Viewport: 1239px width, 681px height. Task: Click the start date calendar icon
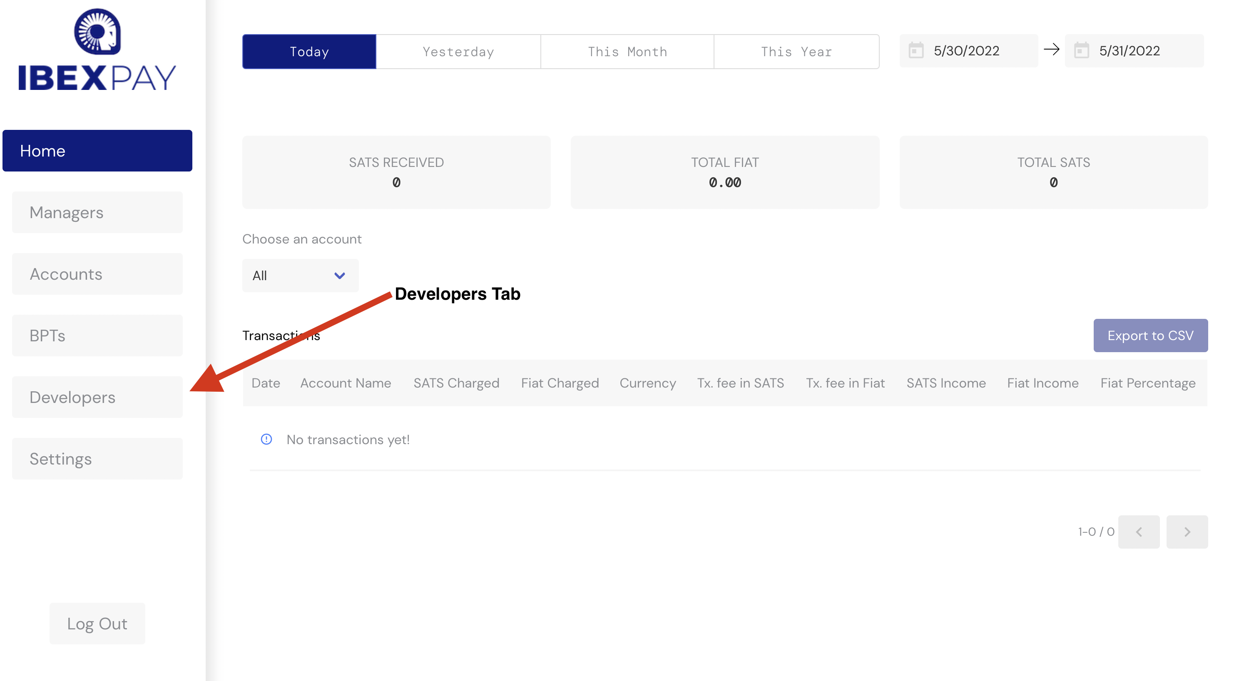pos(916,50)
